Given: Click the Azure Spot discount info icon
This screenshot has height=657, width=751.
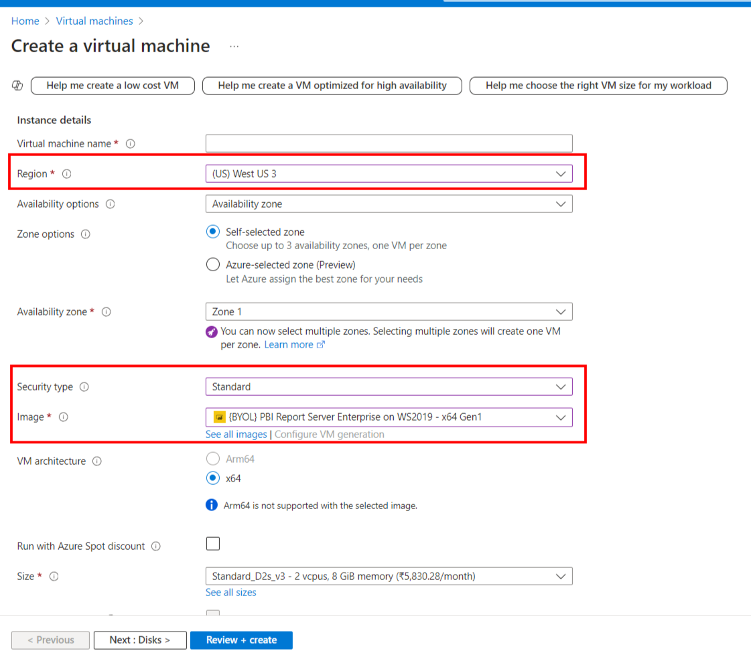Looking at the screenshot, I should click(155, 546).
